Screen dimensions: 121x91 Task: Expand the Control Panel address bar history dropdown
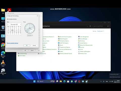(x=87, y=26)
